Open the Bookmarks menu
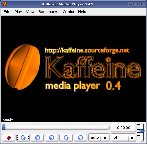Image resolution: width=147 pixels, height=144 pixels. pyautogui.click(x=48, y=12)
